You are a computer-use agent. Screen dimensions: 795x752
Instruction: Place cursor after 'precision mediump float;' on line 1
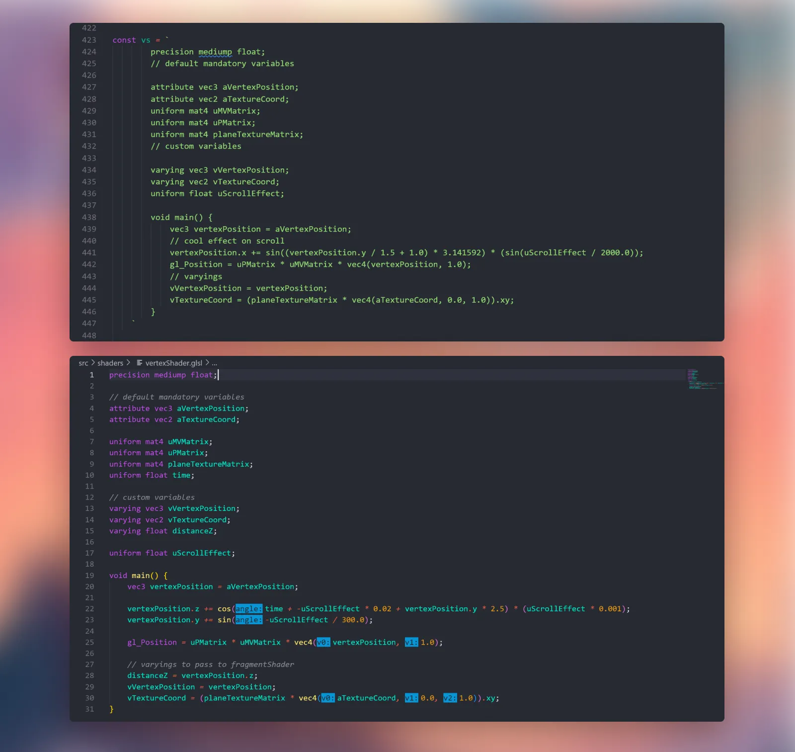218,375
